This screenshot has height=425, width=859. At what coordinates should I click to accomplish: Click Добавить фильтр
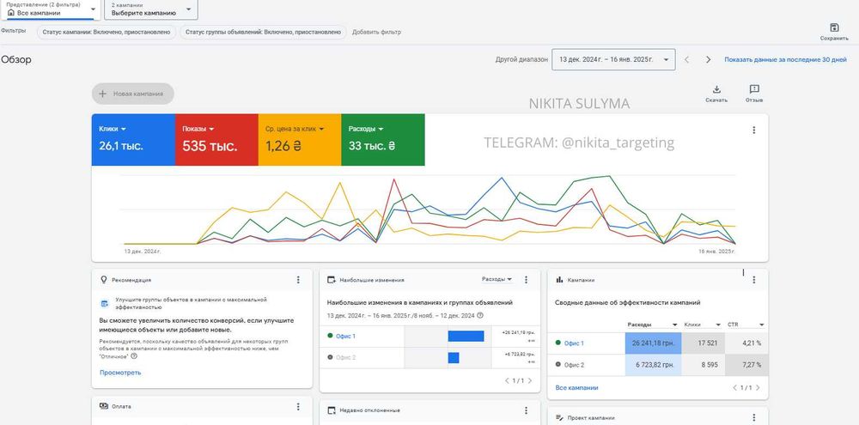coord(376,33)
